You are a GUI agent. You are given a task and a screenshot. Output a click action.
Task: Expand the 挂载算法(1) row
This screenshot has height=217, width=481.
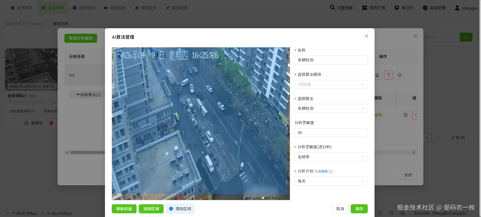(89, 95)
